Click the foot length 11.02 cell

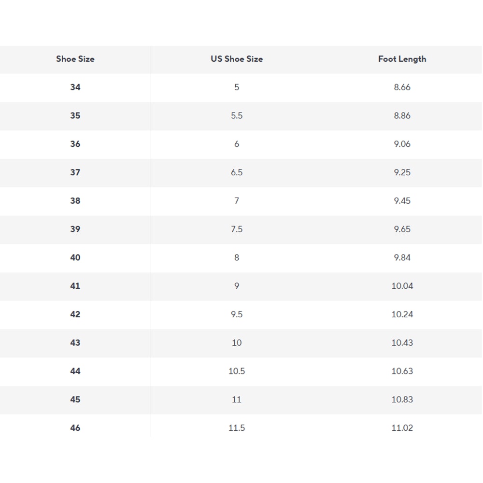pos(402,428)
